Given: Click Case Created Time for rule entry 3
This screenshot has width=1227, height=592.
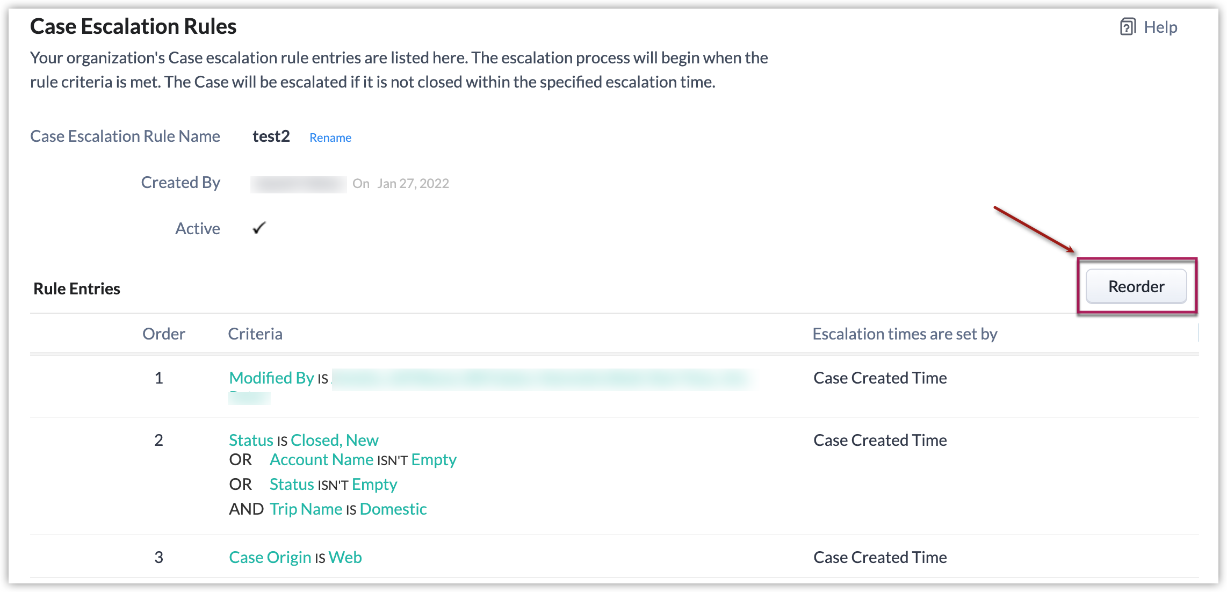Looking at the screenshot, I should (879, 558).
